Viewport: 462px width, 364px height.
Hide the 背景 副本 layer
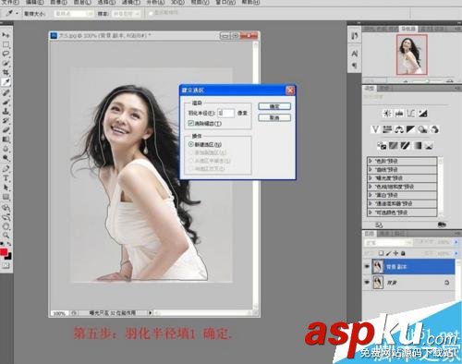tap(367, 266)
